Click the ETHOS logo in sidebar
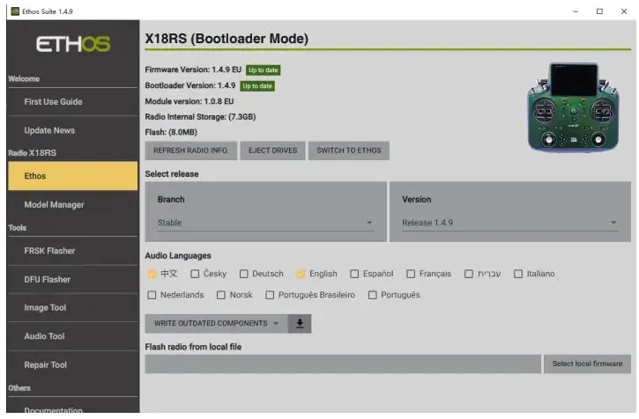Image resolution: width=639 pixels, height=419 pixels. tap(73, 44)
